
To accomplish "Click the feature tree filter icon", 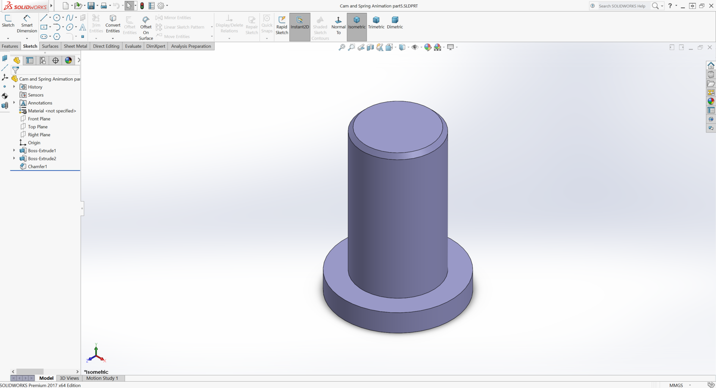I will [x=16, y=70].
